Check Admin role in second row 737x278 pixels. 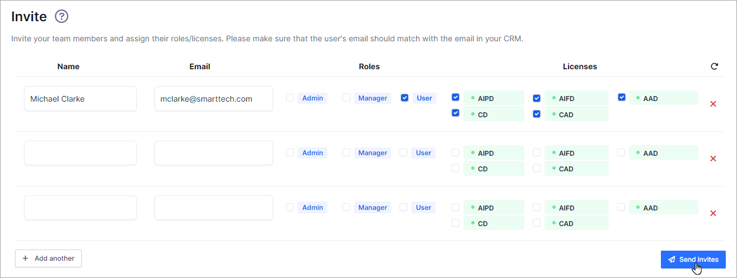click(290, 152)
